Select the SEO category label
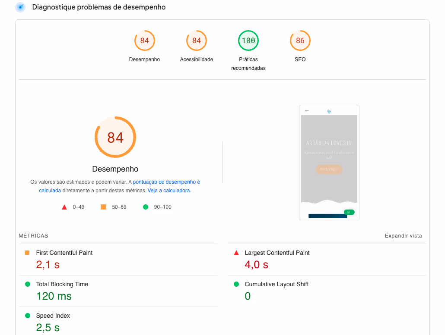Screen dimensions: 445x335 pos(300,59)
